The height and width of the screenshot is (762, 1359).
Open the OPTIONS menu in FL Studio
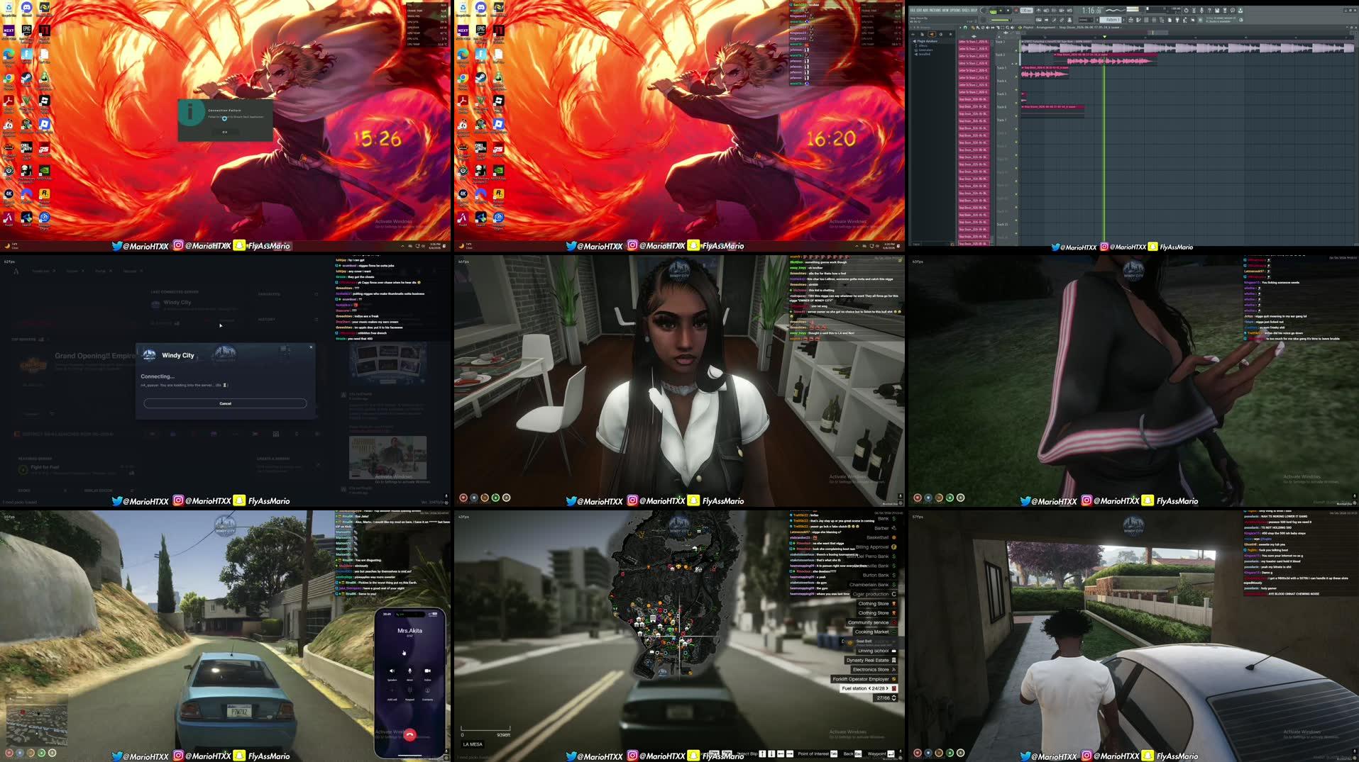coord(956,10)
